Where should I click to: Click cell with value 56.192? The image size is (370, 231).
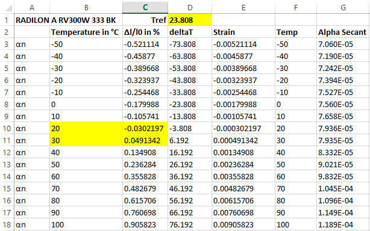190,200
